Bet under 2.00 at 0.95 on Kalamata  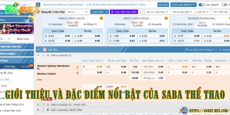coord(88,41)
